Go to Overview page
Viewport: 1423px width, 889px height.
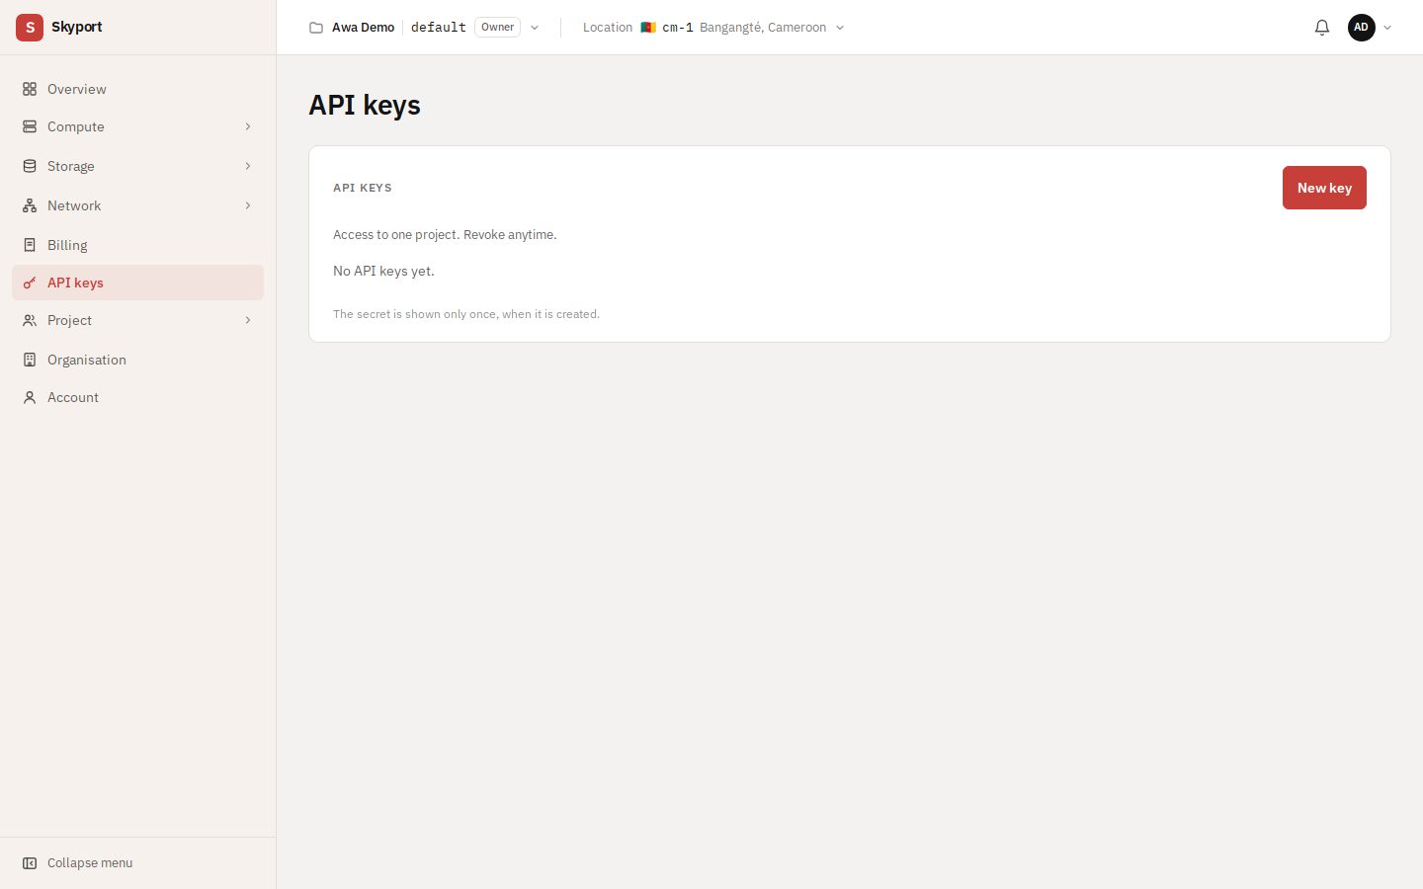tap(138, 89)
